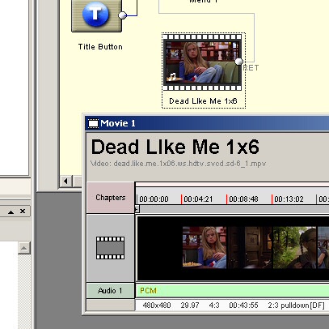Image resolution: width=329 pixels, height=329 pixels.
Task: Click the 2:3 pulldown[DF] status text
Action: coord(296,305)
